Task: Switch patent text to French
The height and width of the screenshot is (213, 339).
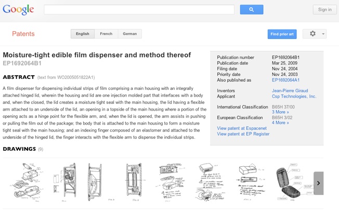Action: [106, 34]
